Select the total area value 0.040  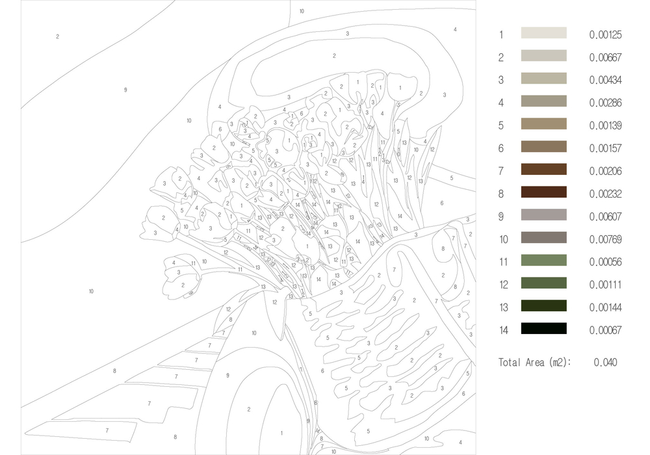(605, 363)
